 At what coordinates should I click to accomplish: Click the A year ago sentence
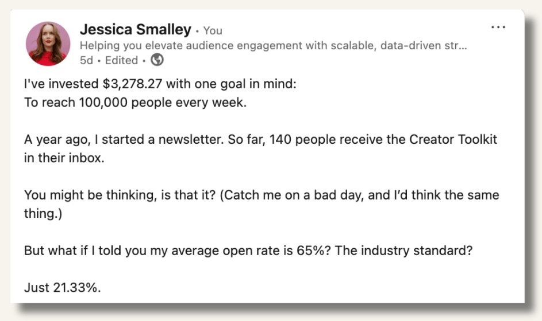pos(124,140)
